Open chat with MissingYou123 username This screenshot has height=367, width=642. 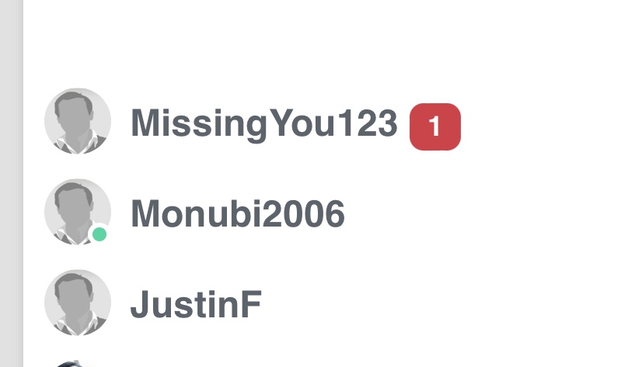(264, 123)
